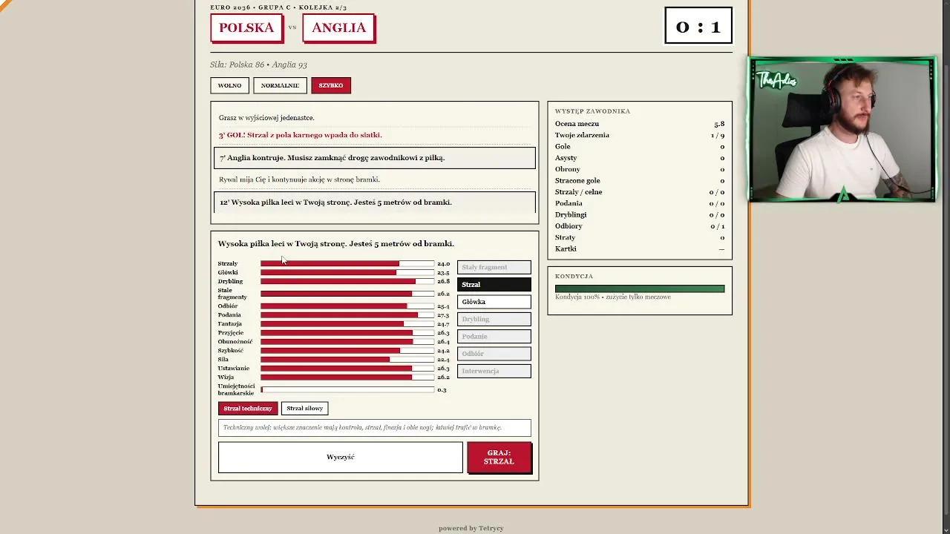Click the 'Siła: Polska 86 • Anglia 93' text

coord(258,65)
